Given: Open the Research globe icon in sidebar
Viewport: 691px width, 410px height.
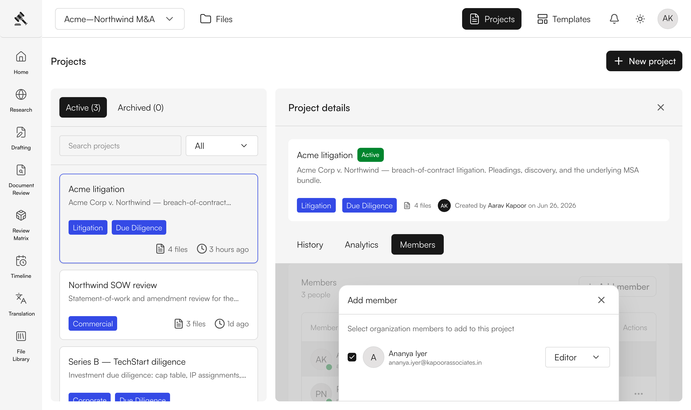Looking at the screenshot, I should [21, 95].
